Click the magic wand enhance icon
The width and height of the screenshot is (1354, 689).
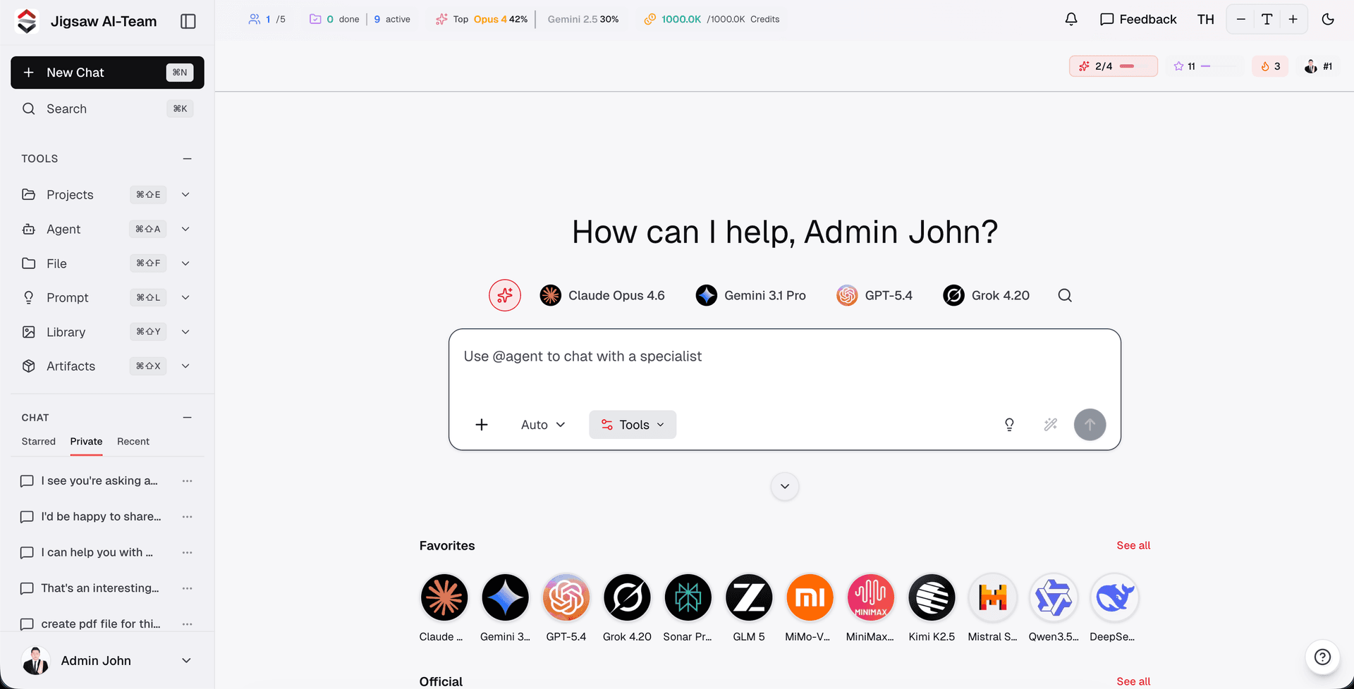tap(1050, 425)
